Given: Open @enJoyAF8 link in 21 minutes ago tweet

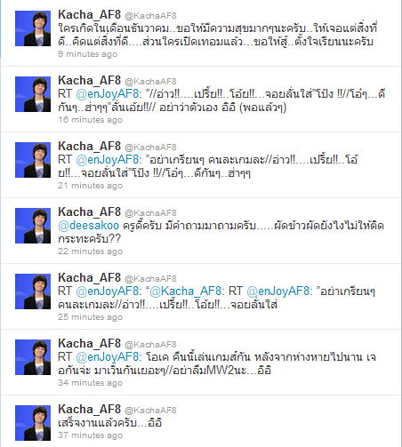Looking at the screenshot, I should point(107,160).
